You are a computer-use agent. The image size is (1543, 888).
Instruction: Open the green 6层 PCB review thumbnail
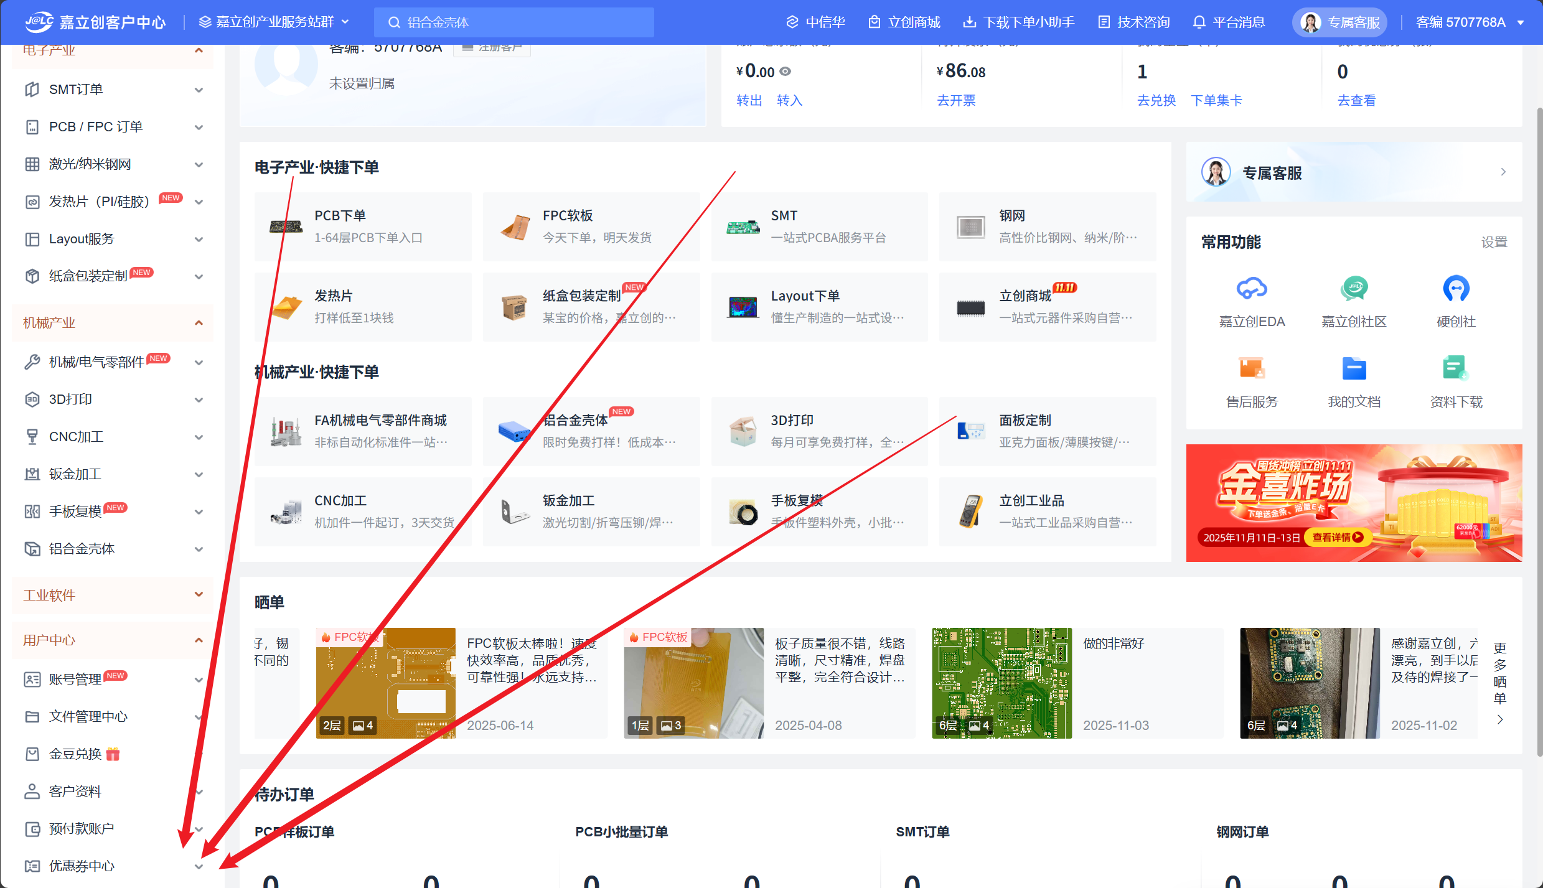click(1001, 683)
